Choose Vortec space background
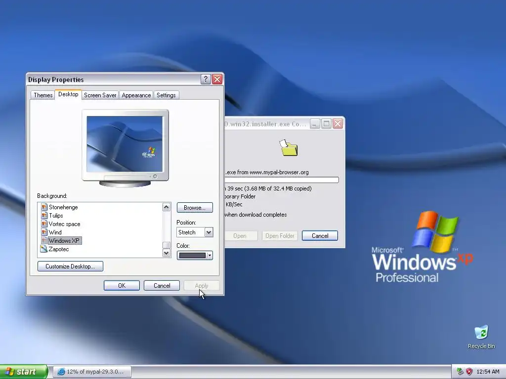The width and height of the screenshot is (506, 379). coord(65,224)
